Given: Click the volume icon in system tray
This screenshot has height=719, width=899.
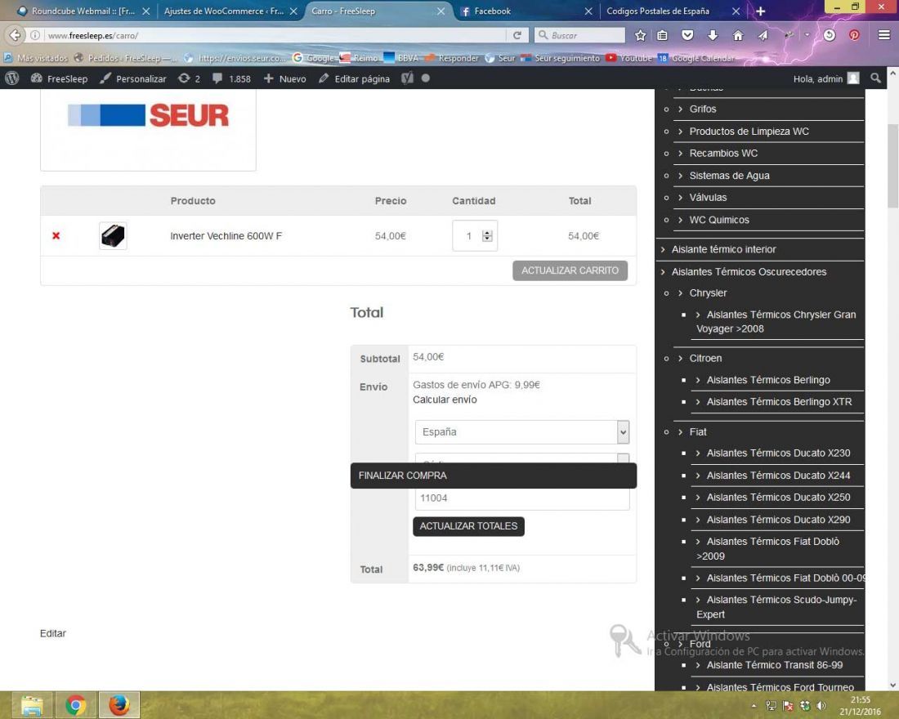Looking at the screenshot, I should pyautogui.click(x=821, y=706).
